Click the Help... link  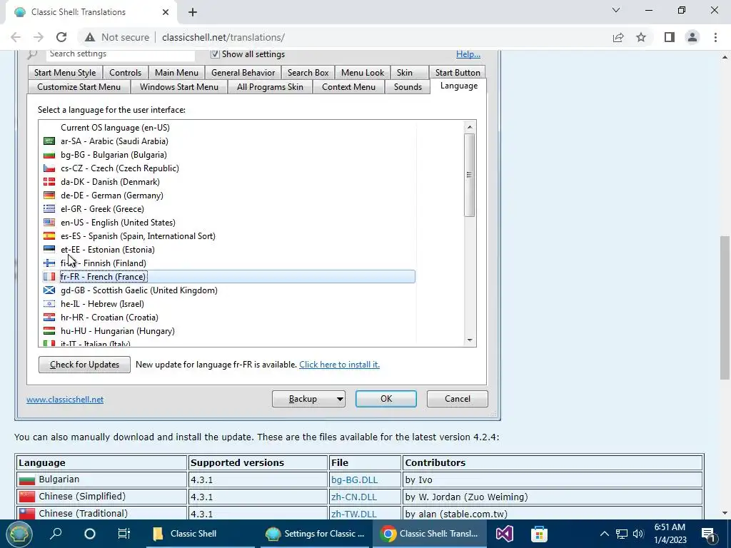point(468,54)
